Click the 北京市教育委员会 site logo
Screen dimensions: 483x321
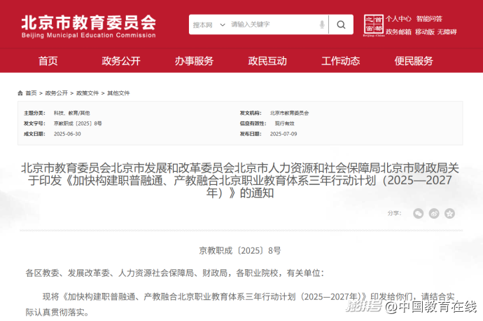pos(88,25)
